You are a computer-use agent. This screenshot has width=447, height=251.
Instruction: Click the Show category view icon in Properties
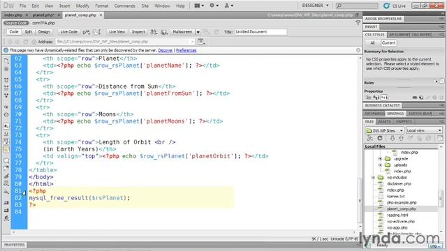368,98
